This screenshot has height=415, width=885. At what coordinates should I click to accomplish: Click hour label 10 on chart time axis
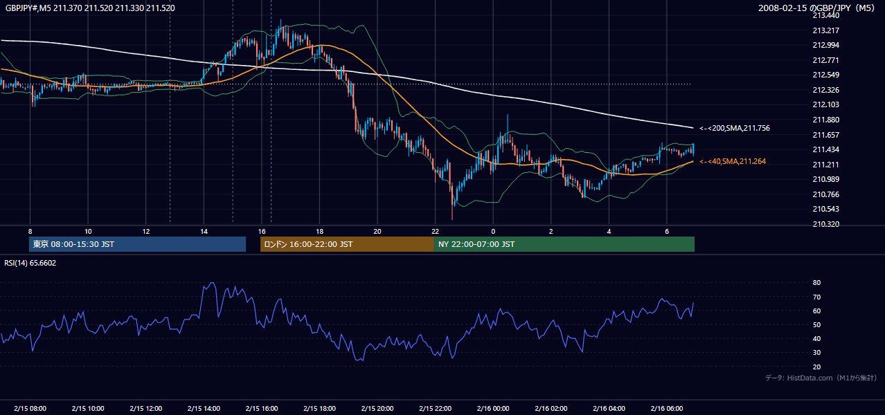coord(88,230)
